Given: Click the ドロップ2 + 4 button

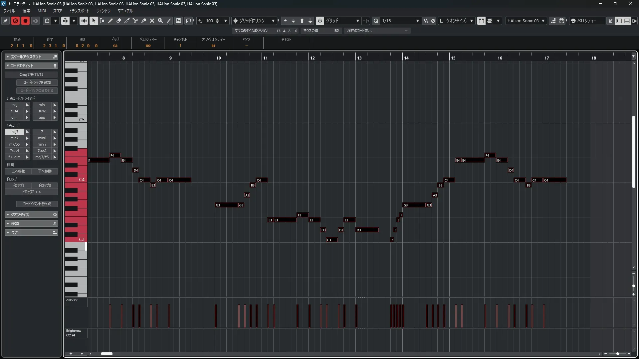Looking at the screenshot, I should [31, 192].
